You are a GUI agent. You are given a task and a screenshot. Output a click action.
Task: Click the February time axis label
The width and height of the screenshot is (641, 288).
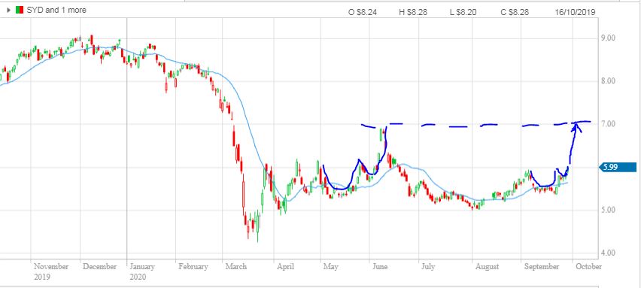[x=193, y=267]
